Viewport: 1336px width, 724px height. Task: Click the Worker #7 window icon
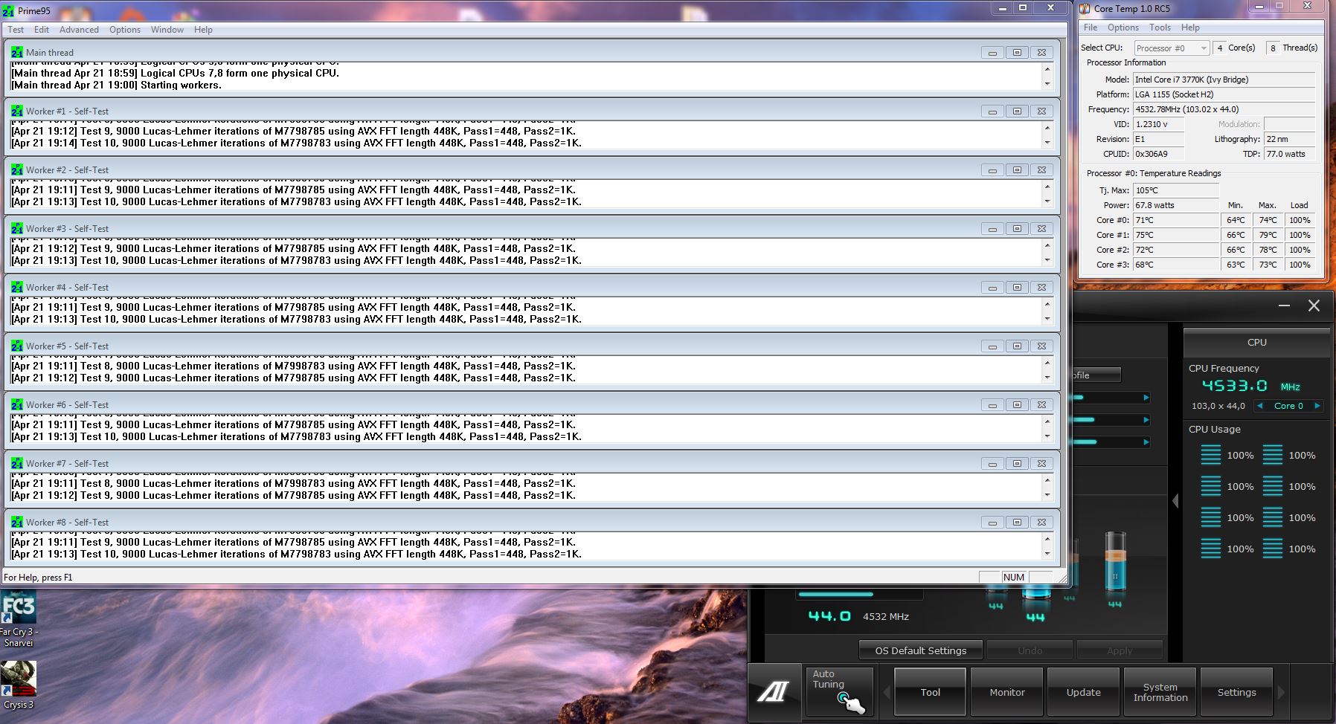click(17, 463)
